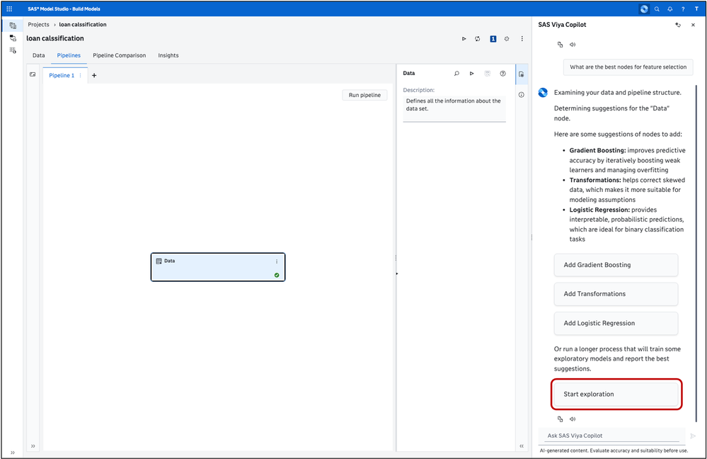Open the notifications bell
Image resolution: width=707 pixels, height=459 pixels.
[670, 9]
